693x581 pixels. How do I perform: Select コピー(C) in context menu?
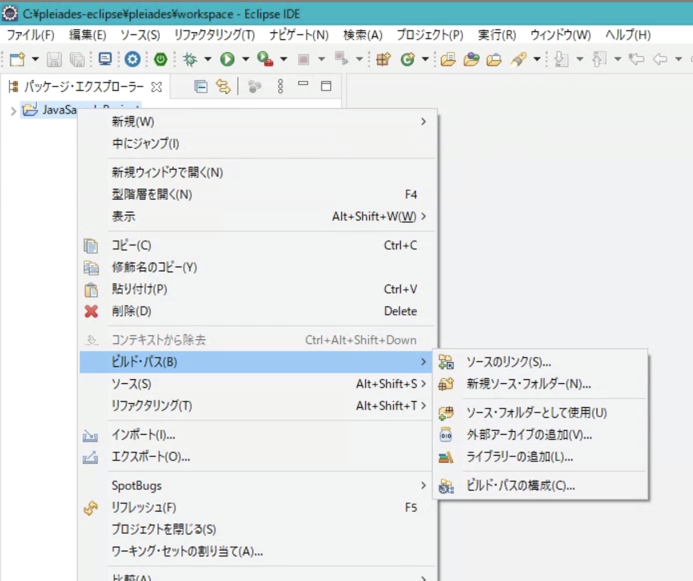pos(257,246)
